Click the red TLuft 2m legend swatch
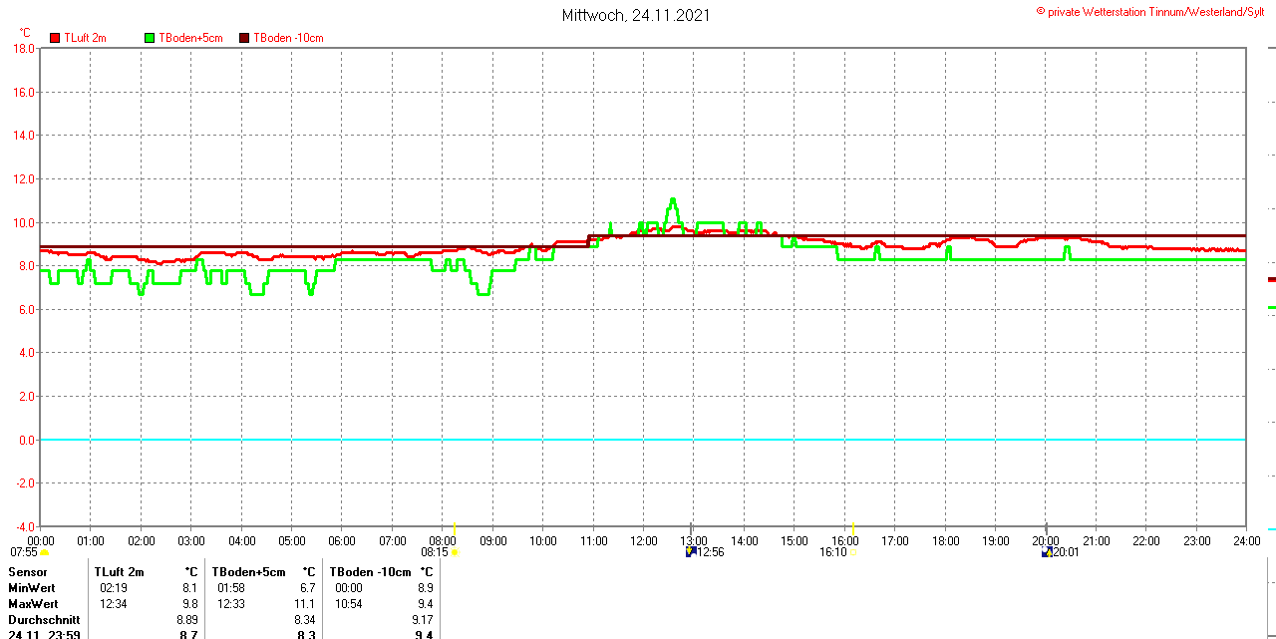The width and height of the screenshot is (1276, 639). [55, 38]
